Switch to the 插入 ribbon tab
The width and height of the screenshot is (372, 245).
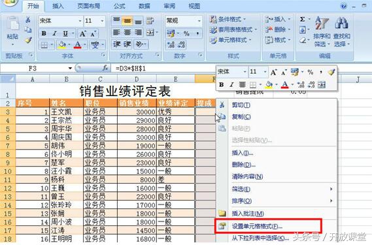click(58, 6)
